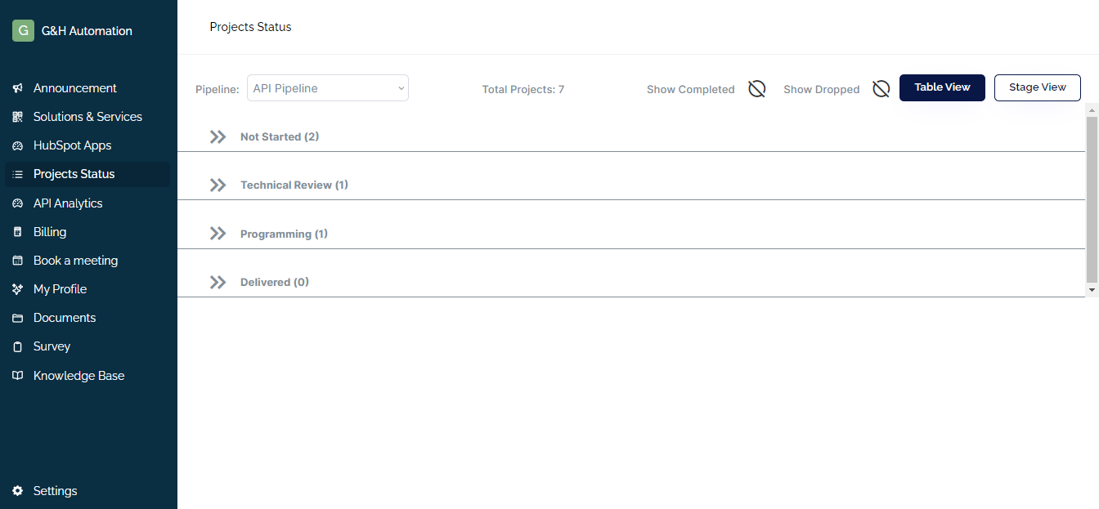Enable the Show Dropped toggle
The width and height of the screenshot is (1099, 509).
pos(881,89)
